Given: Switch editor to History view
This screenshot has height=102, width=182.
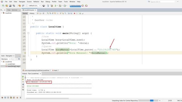Looking at the screenshot, I should coord(32,13).
